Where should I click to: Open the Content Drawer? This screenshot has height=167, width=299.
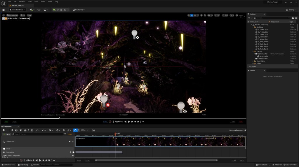click(x=8, y=165)
